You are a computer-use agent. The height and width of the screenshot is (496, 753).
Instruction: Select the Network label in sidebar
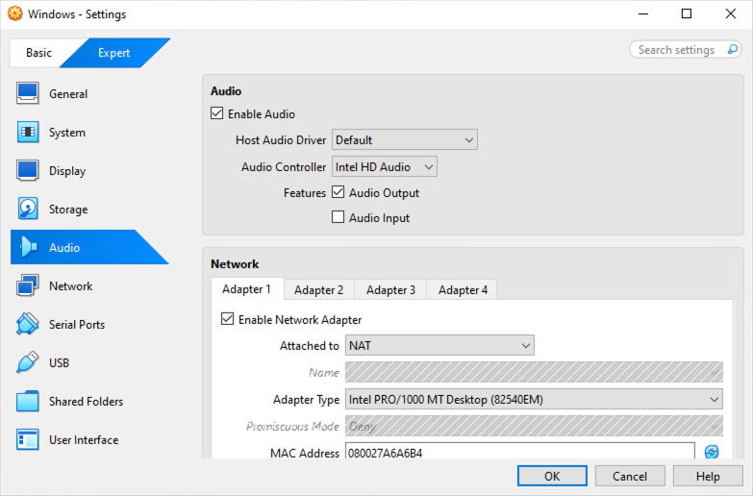point(70,285)
